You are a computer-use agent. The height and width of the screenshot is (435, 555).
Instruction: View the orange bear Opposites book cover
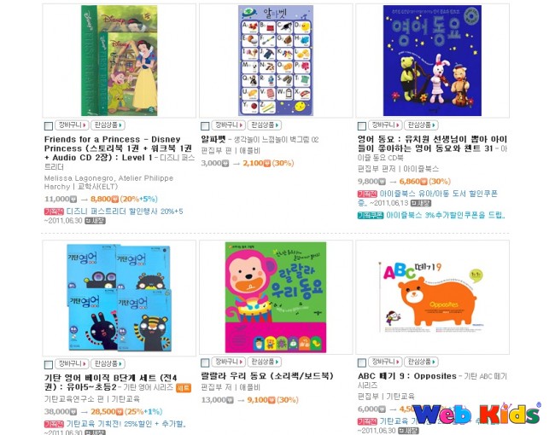432,296
